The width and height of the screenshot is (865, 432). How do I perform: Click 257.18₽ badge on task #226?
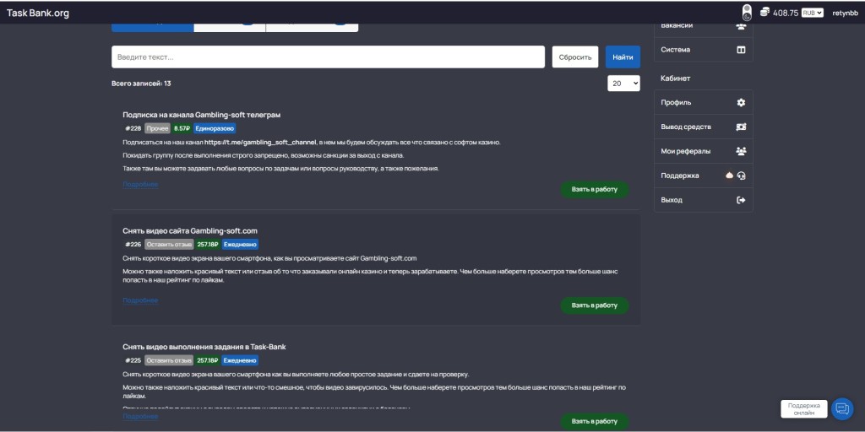point(208,244)
